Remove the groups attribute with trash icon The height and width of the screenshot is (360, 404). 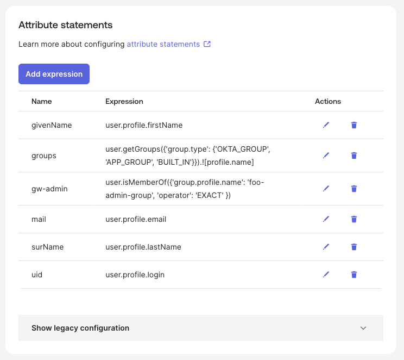click(354, 156)
